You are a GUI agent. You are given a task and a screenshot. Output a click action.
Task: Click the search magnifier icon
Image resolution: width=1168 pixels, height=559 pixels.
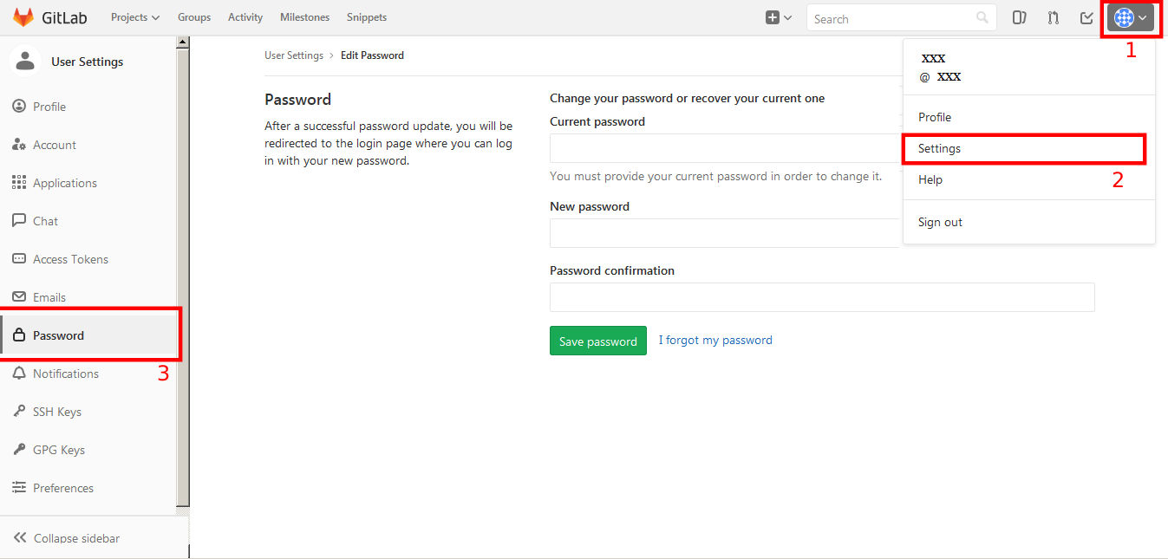pyautogui.click(x=982, y=17)
